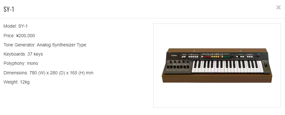Screen dimensions: 285x115
Task: Click the Polyphony: mono line
Action: pos(21,63)
